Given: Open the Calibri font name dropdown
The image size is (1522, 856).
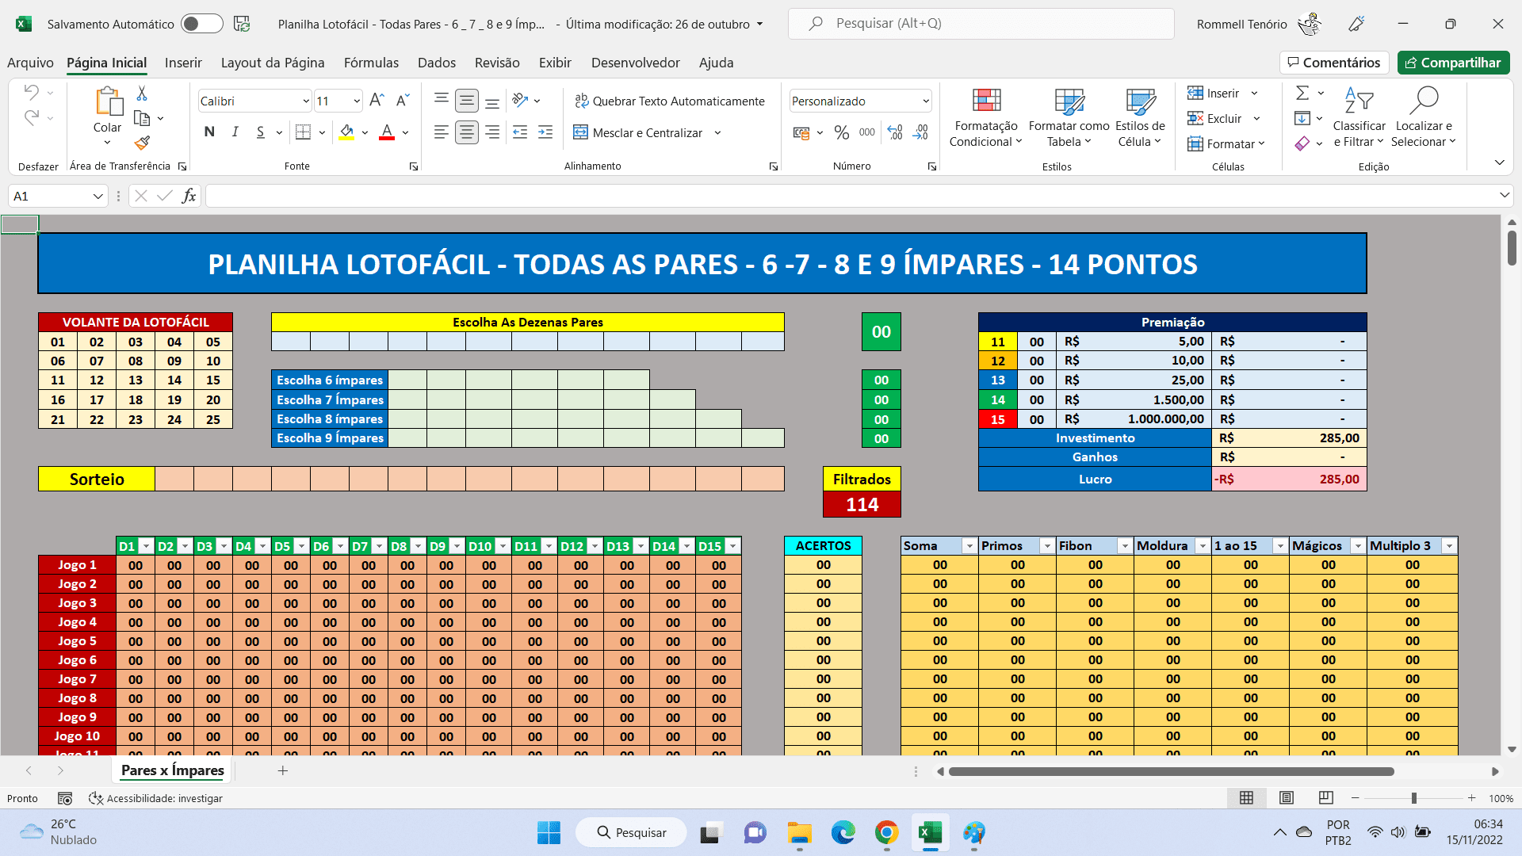Looking at the screenshot, I should 306,101.
